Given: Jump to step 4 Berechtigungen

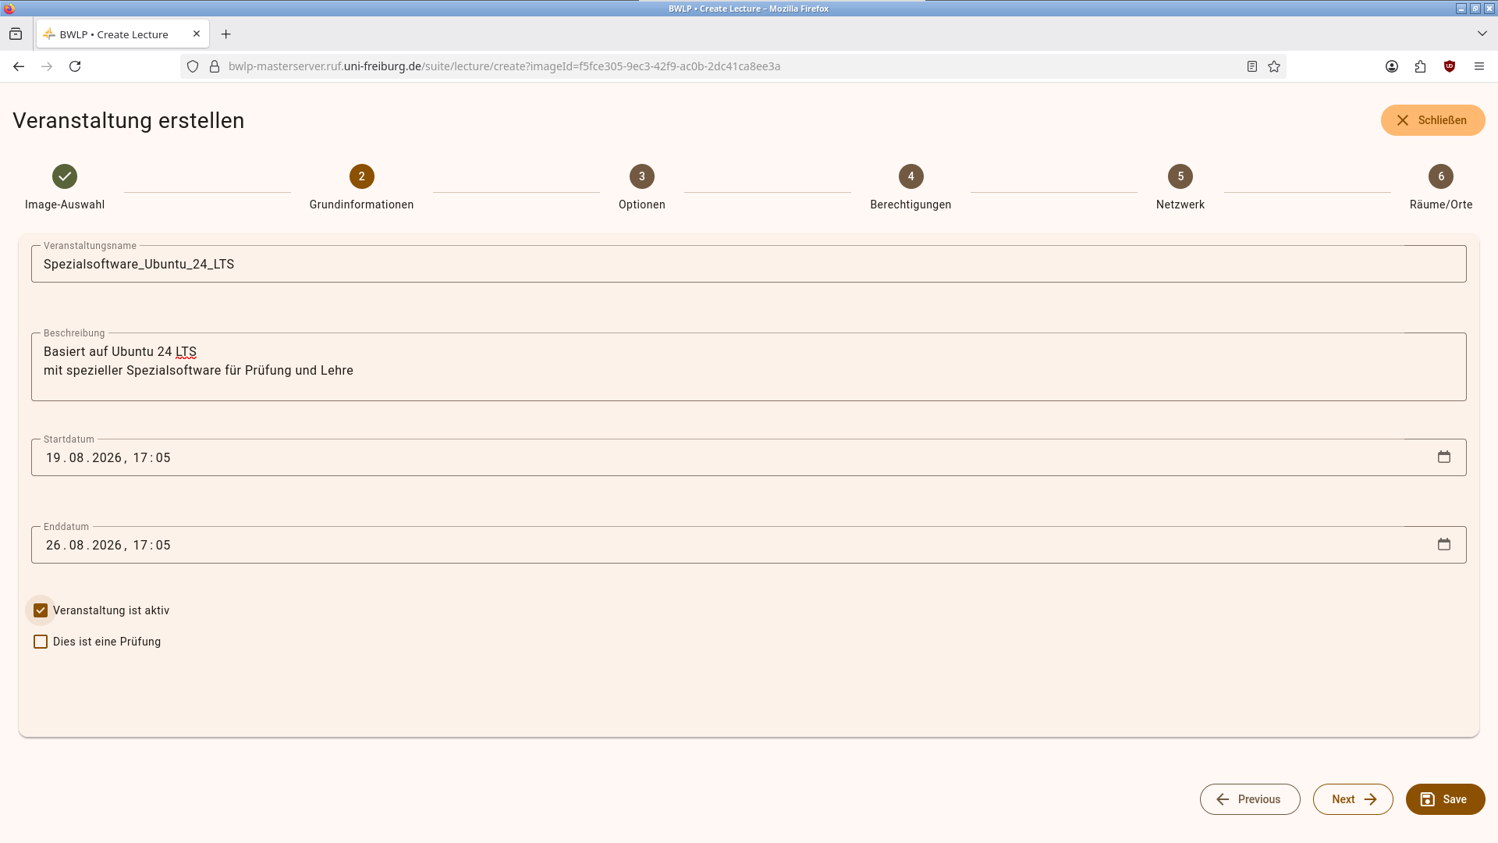Looking at the screenshot, I should coord(911,187).
